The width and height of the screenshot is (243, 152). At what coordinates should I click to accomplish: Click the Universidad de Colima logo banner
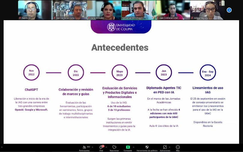pos(121,27)
